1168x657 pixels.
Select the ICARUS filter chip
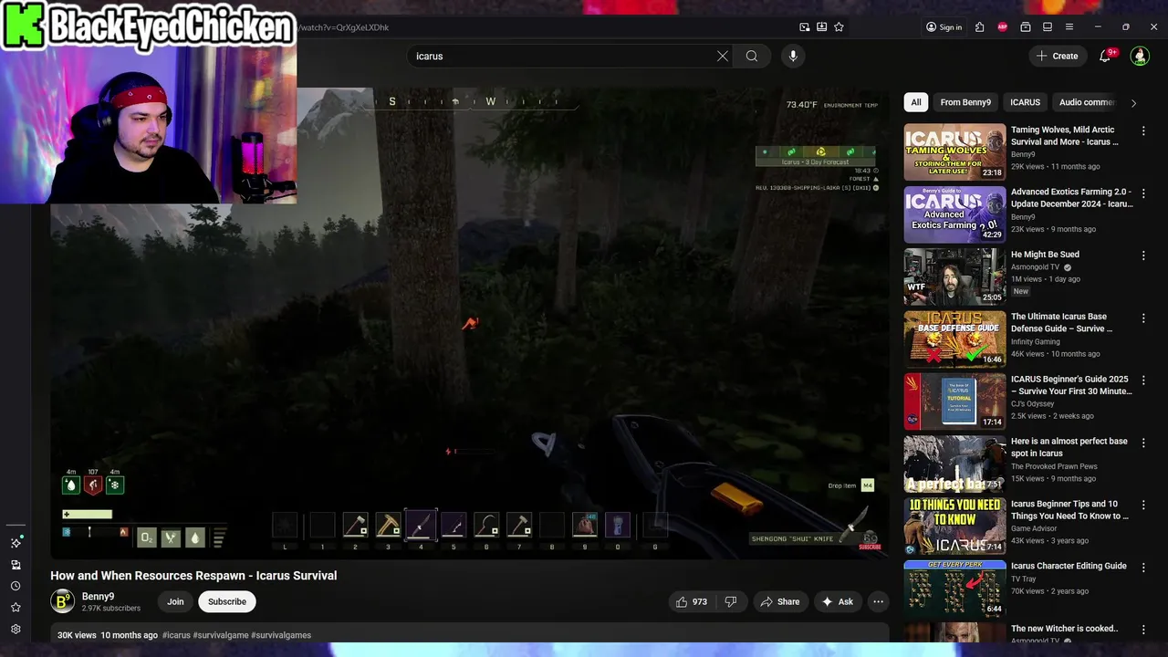(1026, 102)
